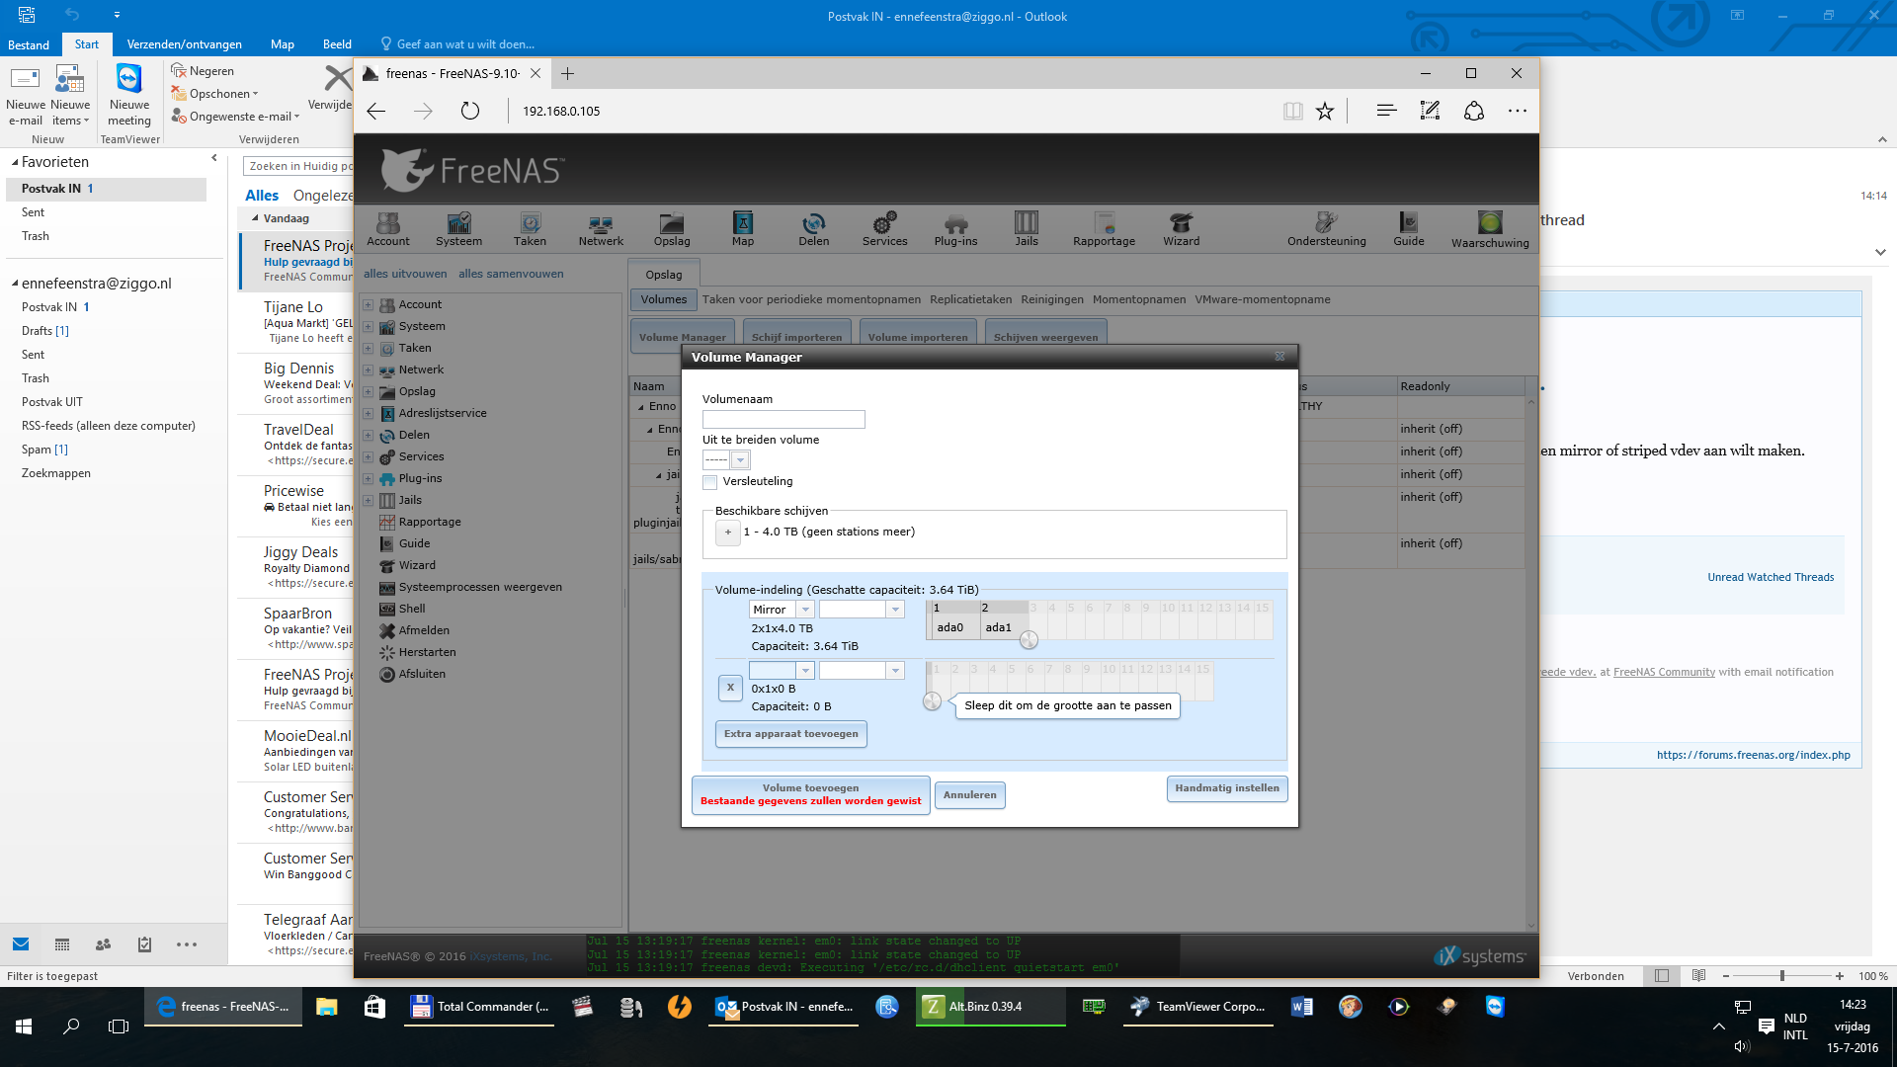Open Outlook people view icon
This screenshot has height=1067, width=1897.
(103, 944)
